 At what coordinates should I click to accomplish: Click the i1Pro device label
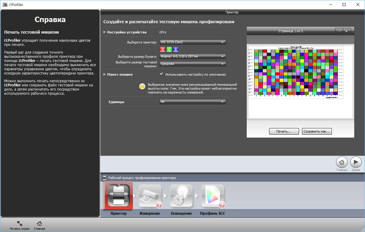[162, 32]
